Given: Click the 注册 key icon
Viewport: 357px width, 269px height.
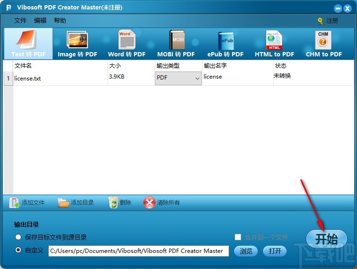Looking at the screenshot, I should [320, 21].
